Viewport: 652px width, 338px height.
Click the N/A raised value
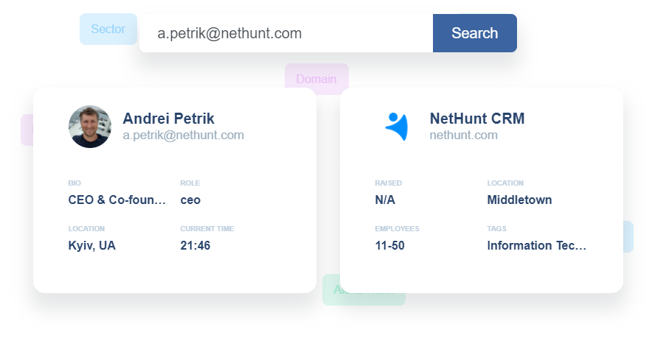(x=386, y=200)
